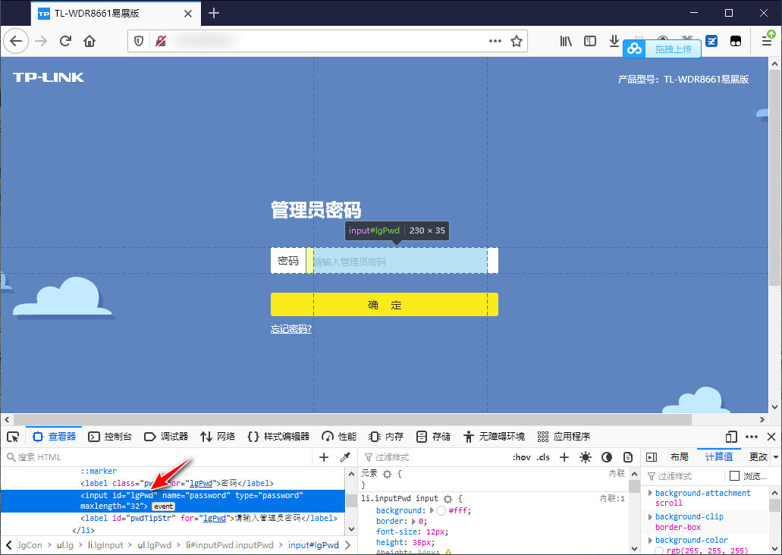The image size is (782, 555).
Task: Expand the background-color computed property
Action: pos(650,540)
